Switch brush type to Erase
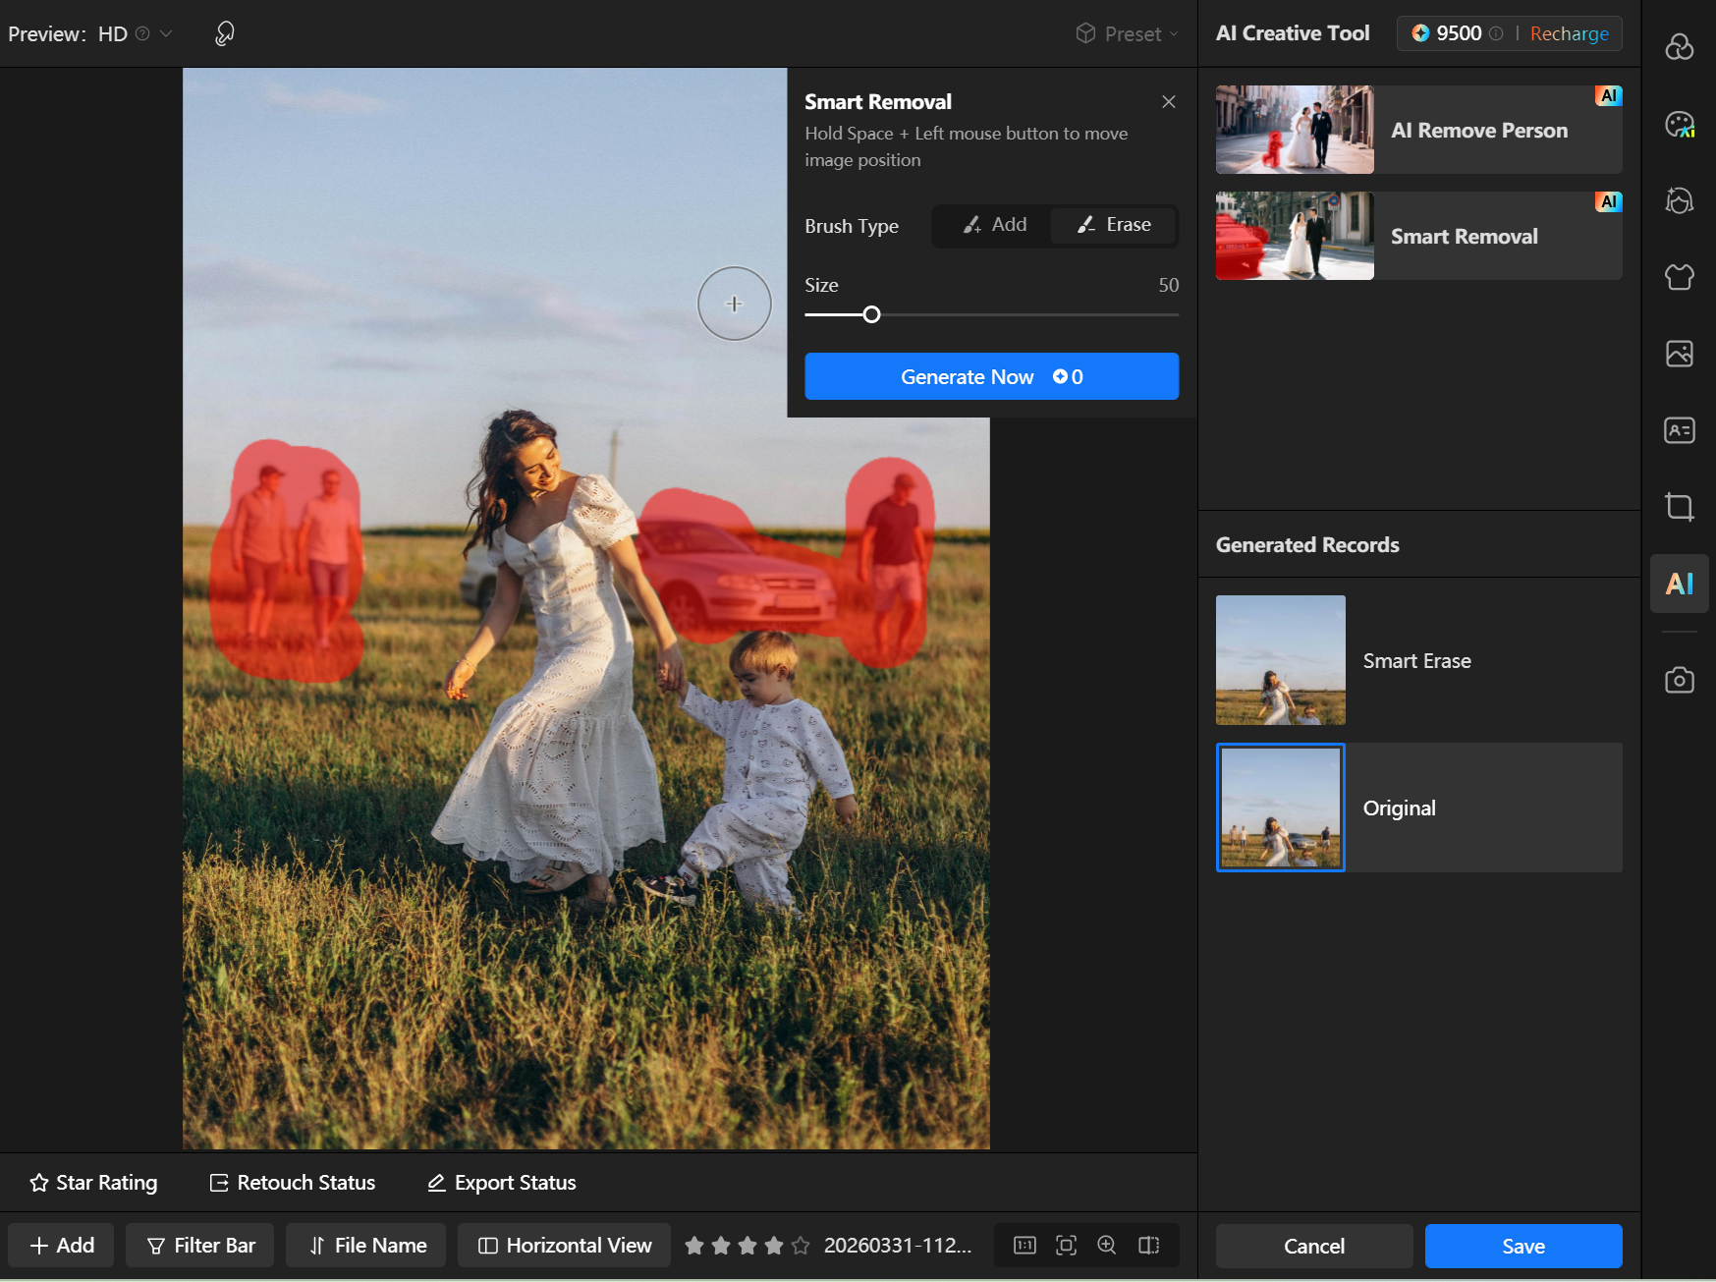This screenshot has width=1716, height=1282. (x=1114, y=225)
